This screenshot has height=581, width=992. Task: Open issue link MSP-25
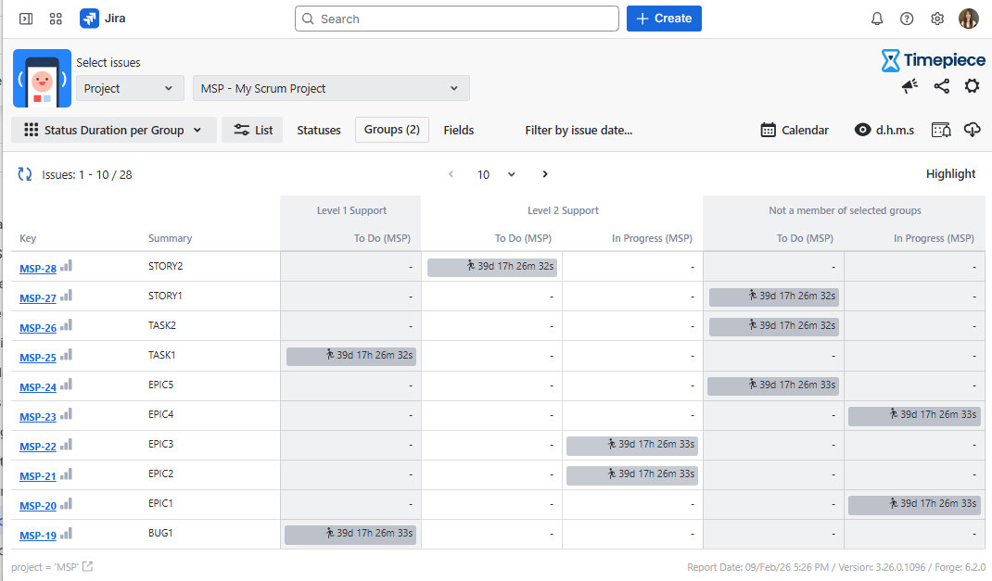[x=38, y=358]
